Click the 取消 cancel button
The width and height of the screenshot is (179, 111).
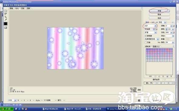coord(159,14)
